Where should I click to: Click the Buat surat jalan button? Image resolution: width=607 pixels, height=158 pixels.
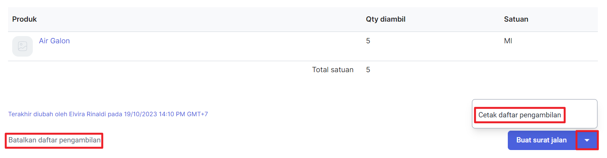click(542, 140)
